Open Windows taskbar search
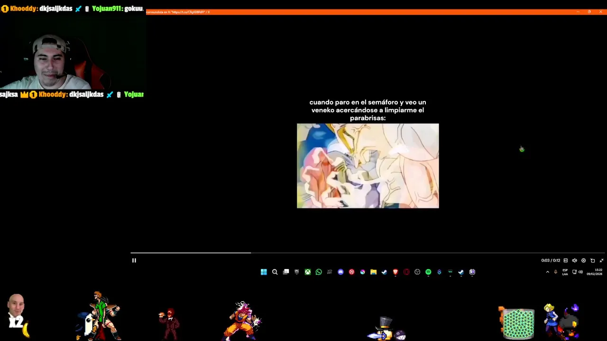Screen dimensions: 607x341 point(275,272)
